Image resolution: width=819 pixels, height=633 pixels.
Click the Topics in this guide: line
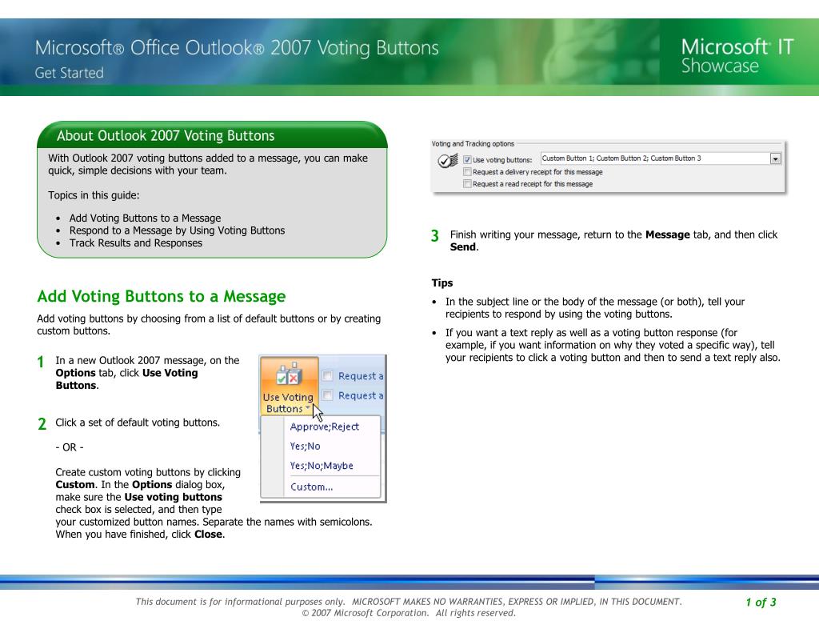(94, 195)
